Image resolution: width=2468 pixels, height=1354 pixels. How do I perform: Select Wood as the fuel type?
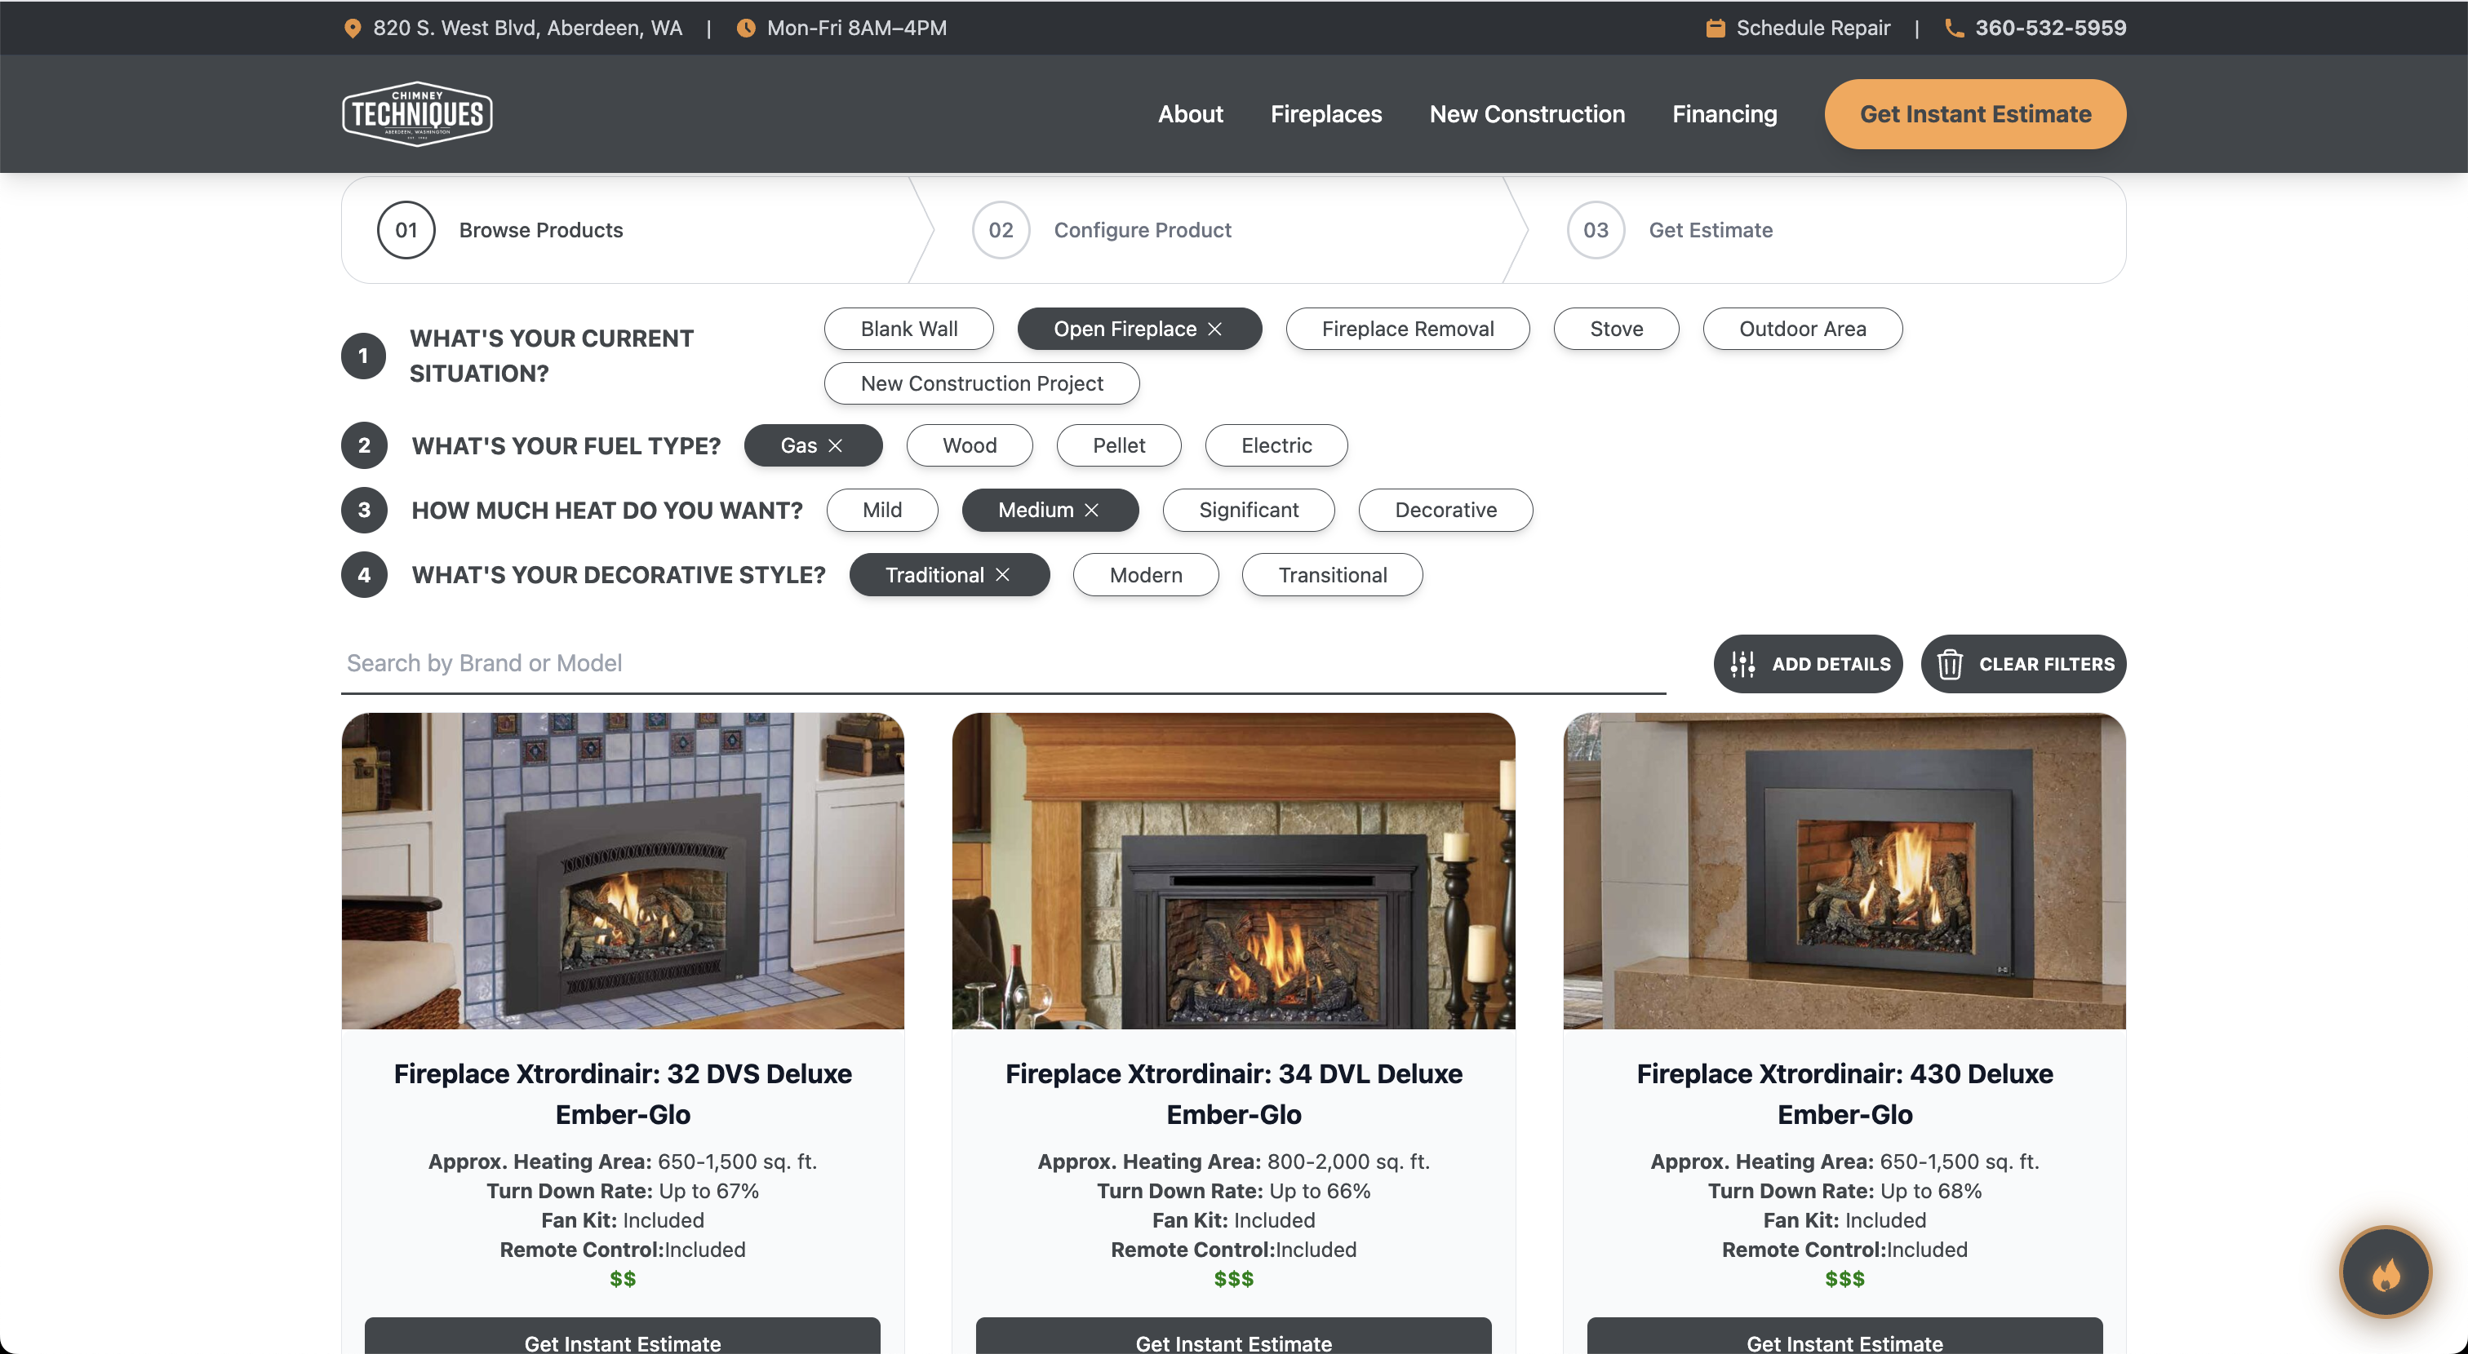(969, 445)
